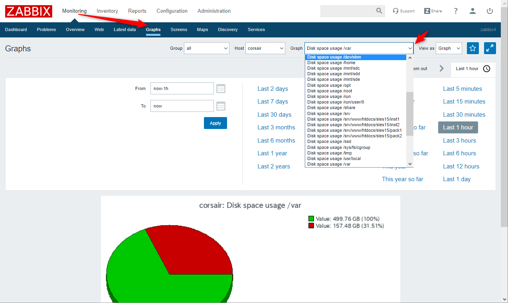Select Last 3 months range

click(276, 127)
